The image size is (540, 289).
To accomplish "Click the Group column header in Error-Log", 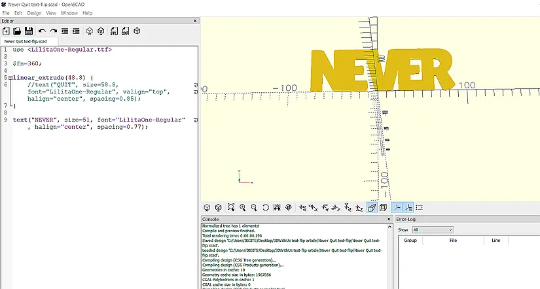I will pyautogui.click(x=410, y=240).
